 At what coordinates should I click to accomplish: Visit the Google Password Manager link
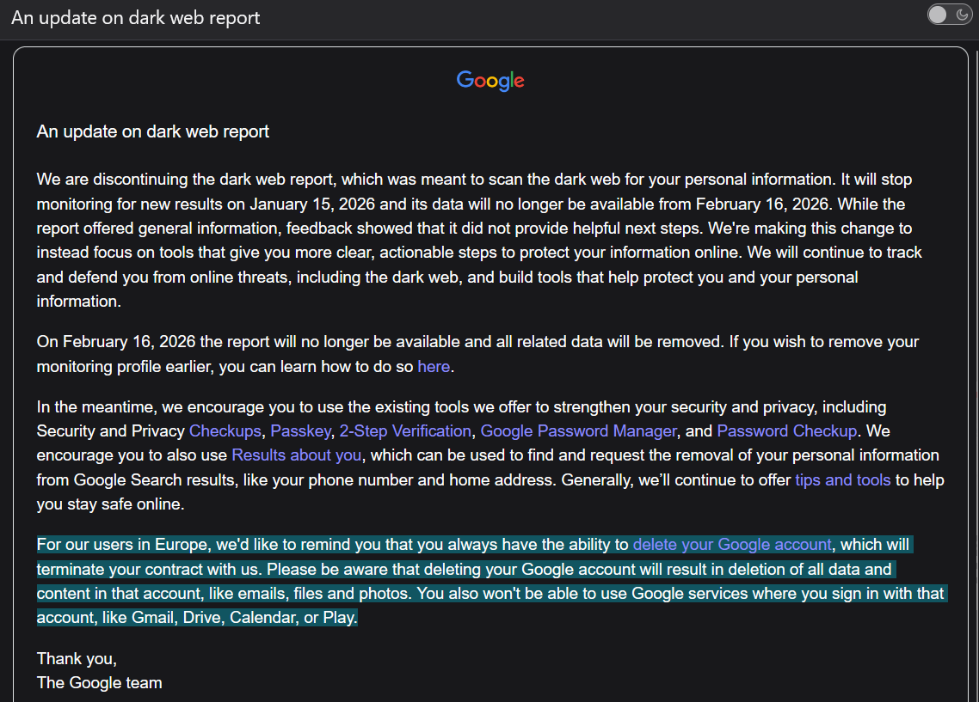tap(578, 430)
